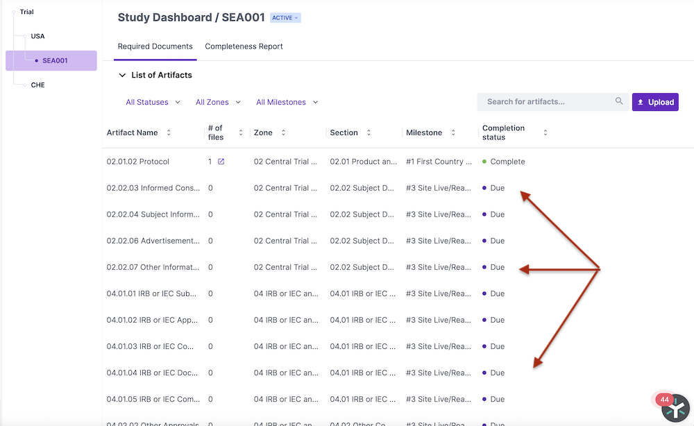Select the USA node in the tree
This screenshot has width=694, height=426.
tap(37, 36)
